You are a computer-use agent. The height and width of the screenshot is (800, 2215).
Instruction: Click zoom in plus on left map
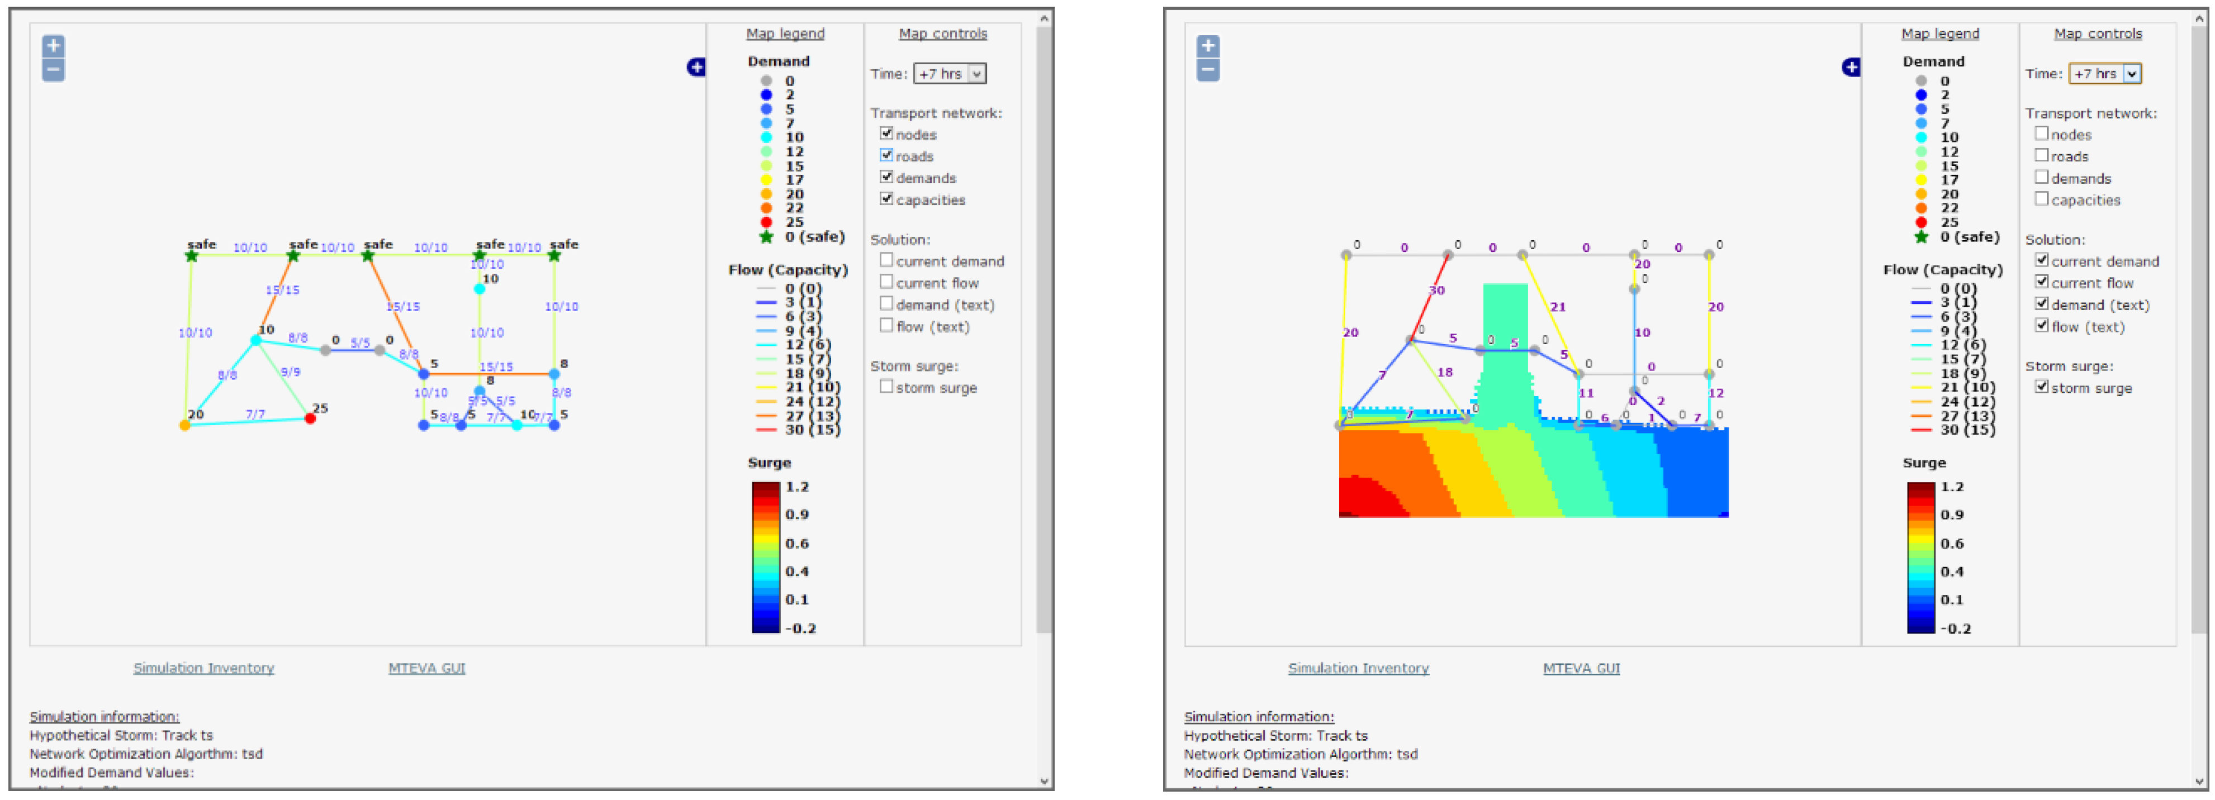[53, 46]
